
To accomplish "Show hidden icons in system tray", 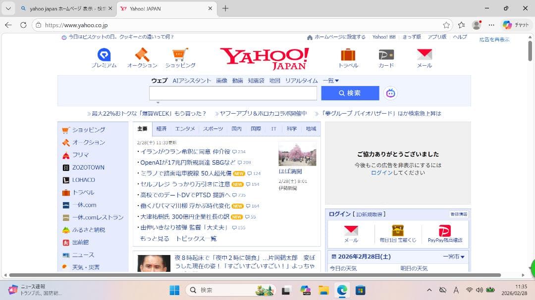I will 429,290.
